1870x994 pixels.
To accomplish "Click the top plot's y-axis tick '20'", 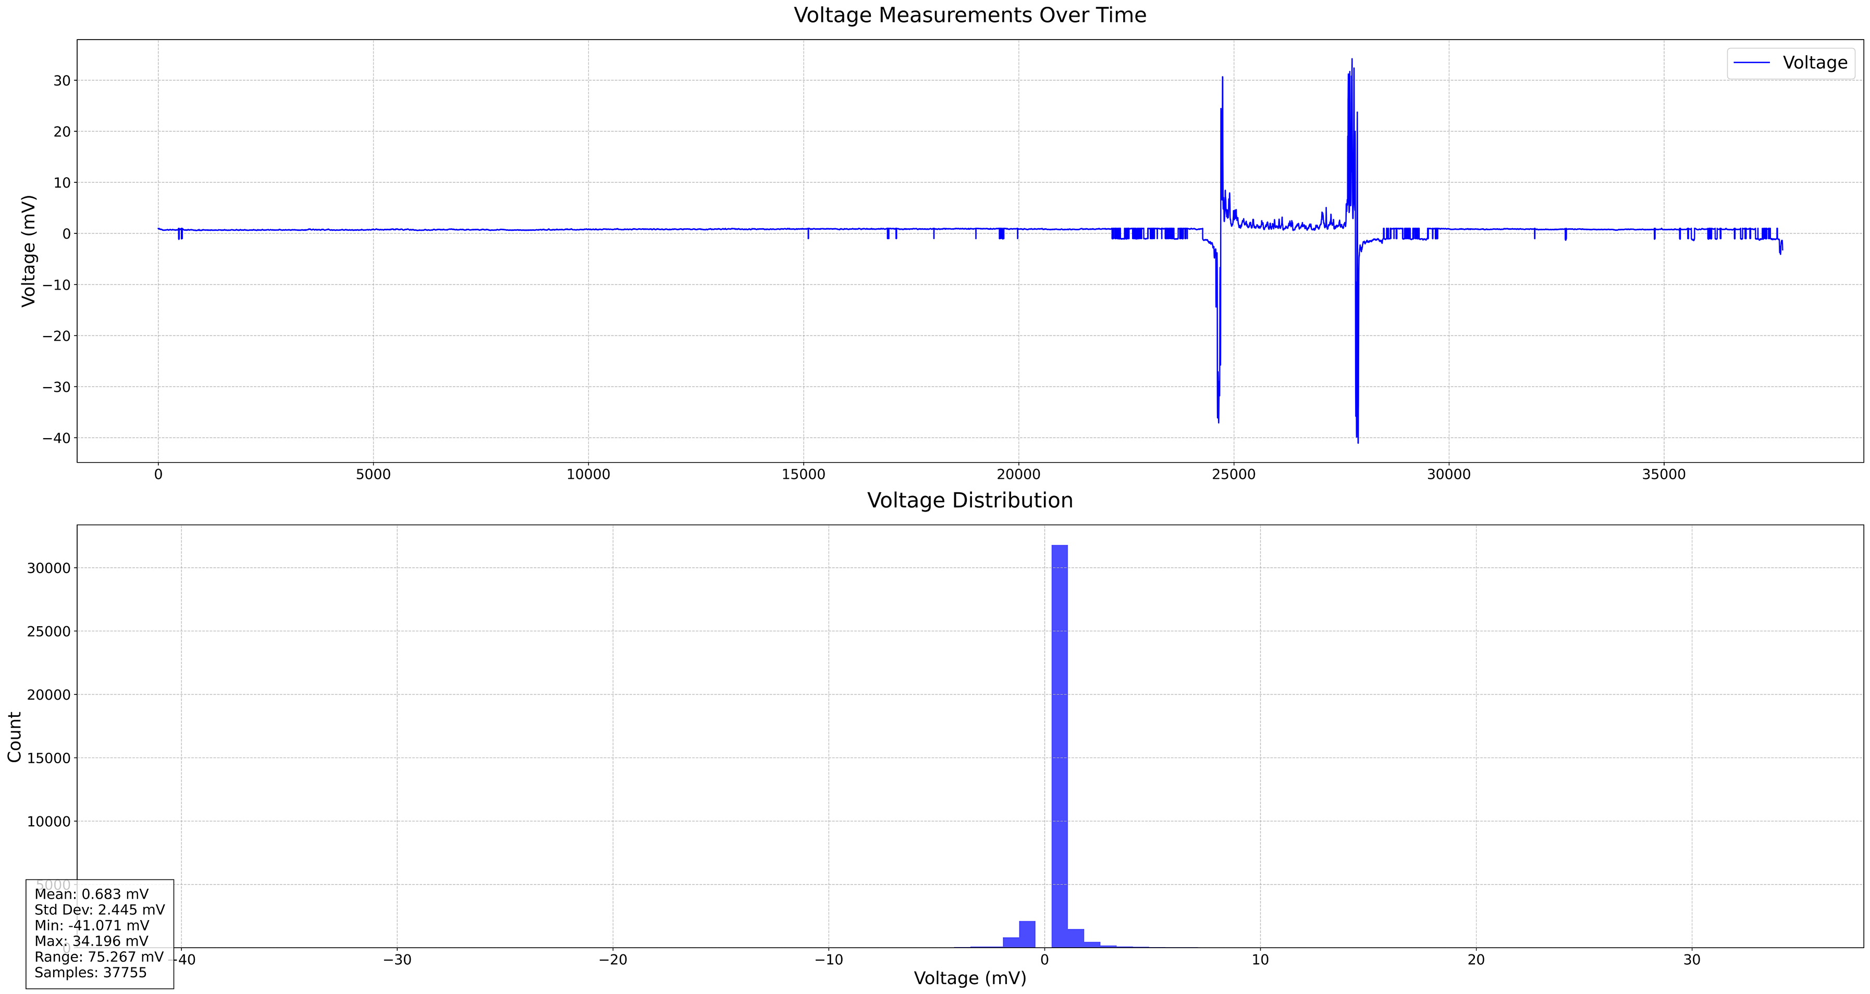I will 61,132.
